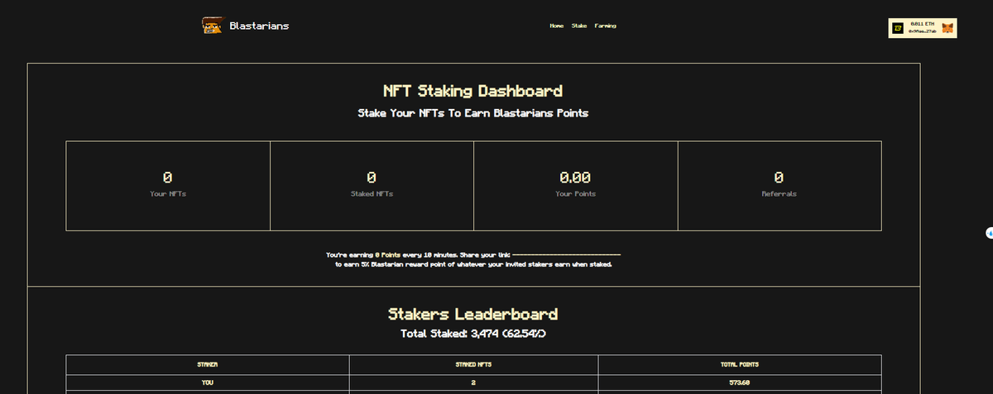Screen dimensions: 993x394
Task: Click the Referrals count value
Action: [x=779, y=177]
